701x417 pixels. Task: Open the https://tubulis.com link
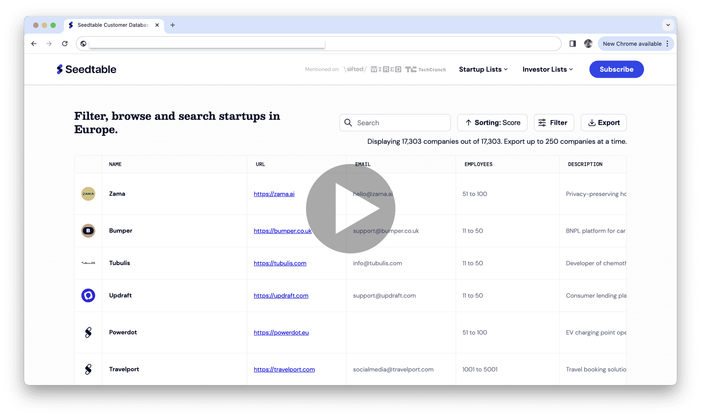pyautogui.click(x=280, y=263)
